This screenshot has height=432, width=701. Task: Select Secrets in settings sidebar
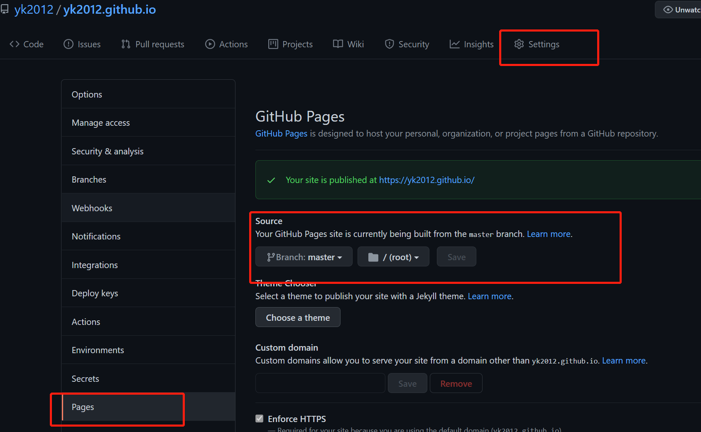148,378
